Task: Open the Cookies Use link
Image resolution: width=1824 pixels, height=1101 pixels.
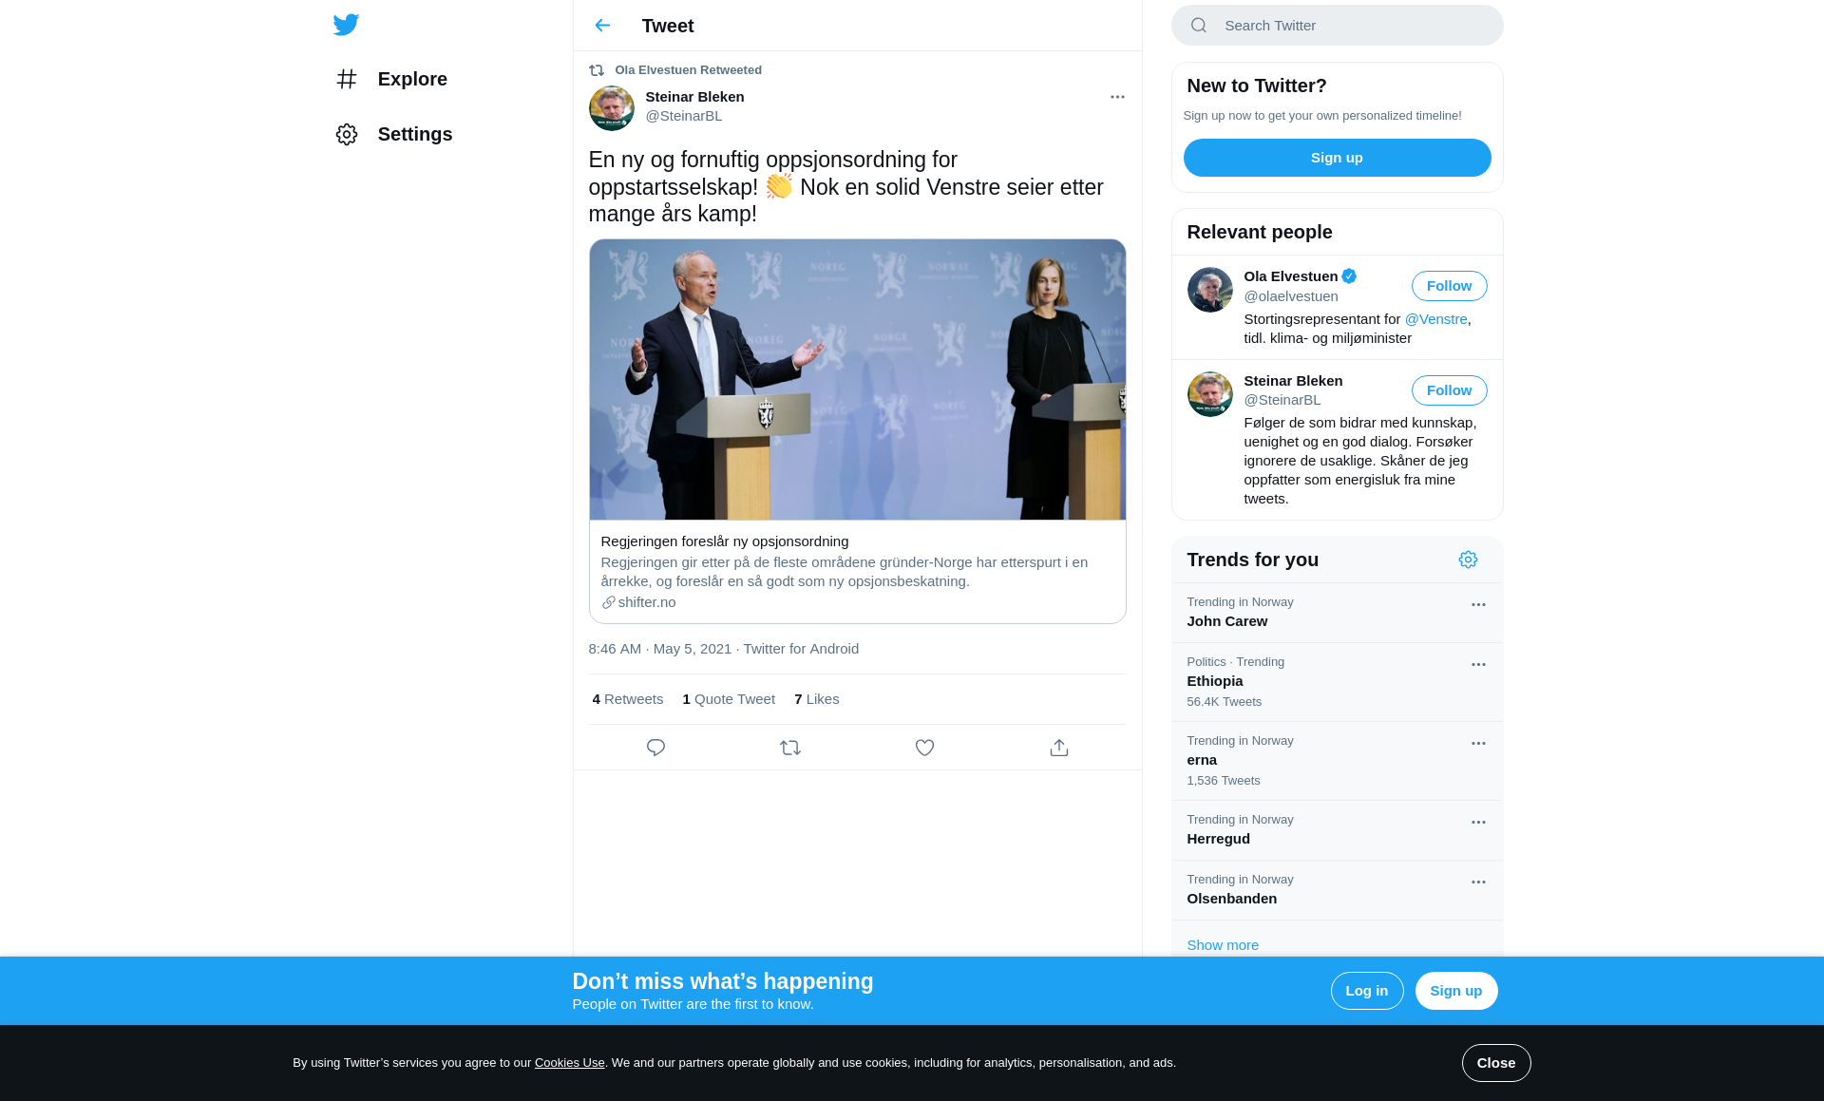Action: coord(569,1063)
